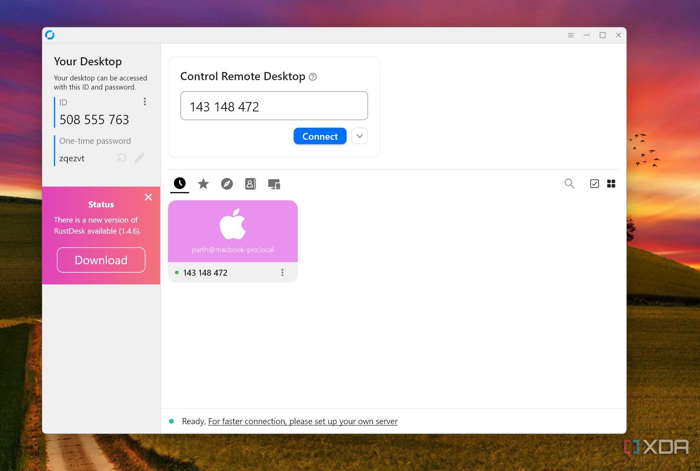The image size is (700, 471).
Task: Click the peer search magnifier icon
Action: click(x=570, y=183)
